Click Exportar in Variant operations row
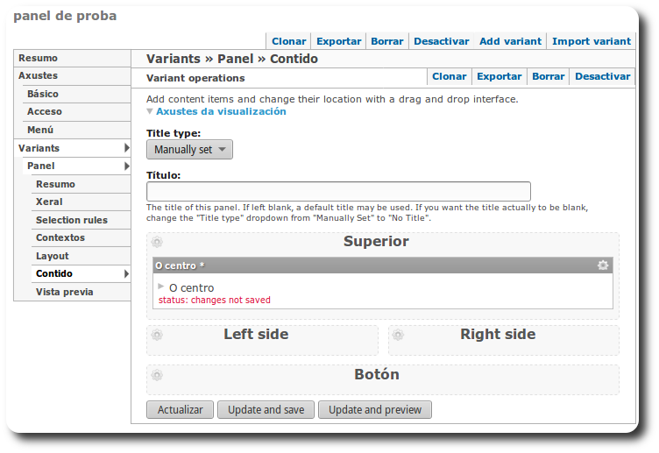The width and height of the screenshot is (659, 453). (499, 76)
